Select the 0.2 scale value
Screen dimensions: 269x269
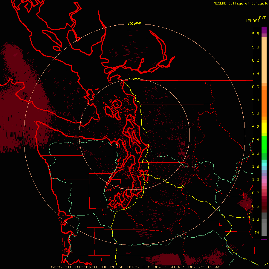click(256, 193)
